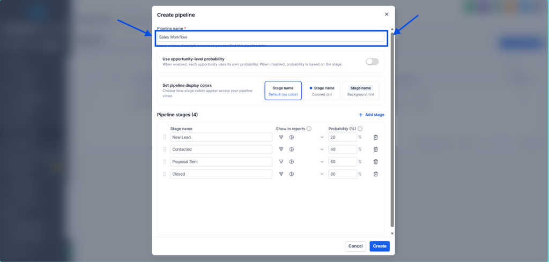
Task: Toggle funnel chart icon for Proposal Sent
Action: tap(281, 162)
